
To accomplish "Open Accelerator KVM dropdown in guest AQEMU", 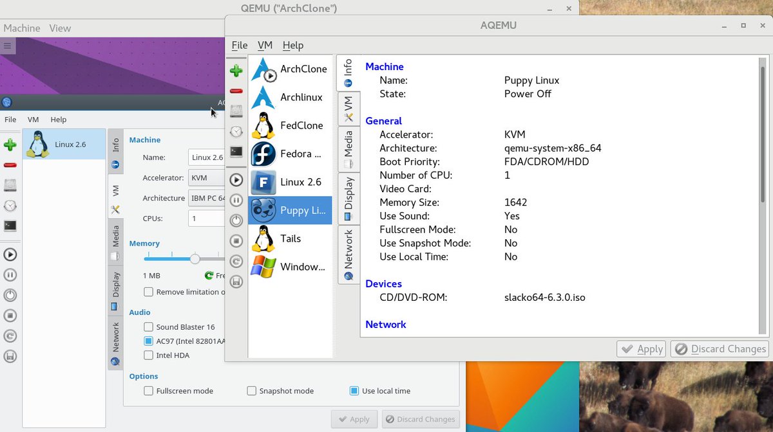I will [x=206, y=177].
